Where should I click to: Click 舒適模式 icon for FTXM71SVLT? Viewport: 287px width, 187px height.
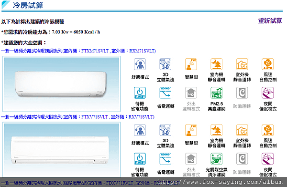(x=140, y=64)
